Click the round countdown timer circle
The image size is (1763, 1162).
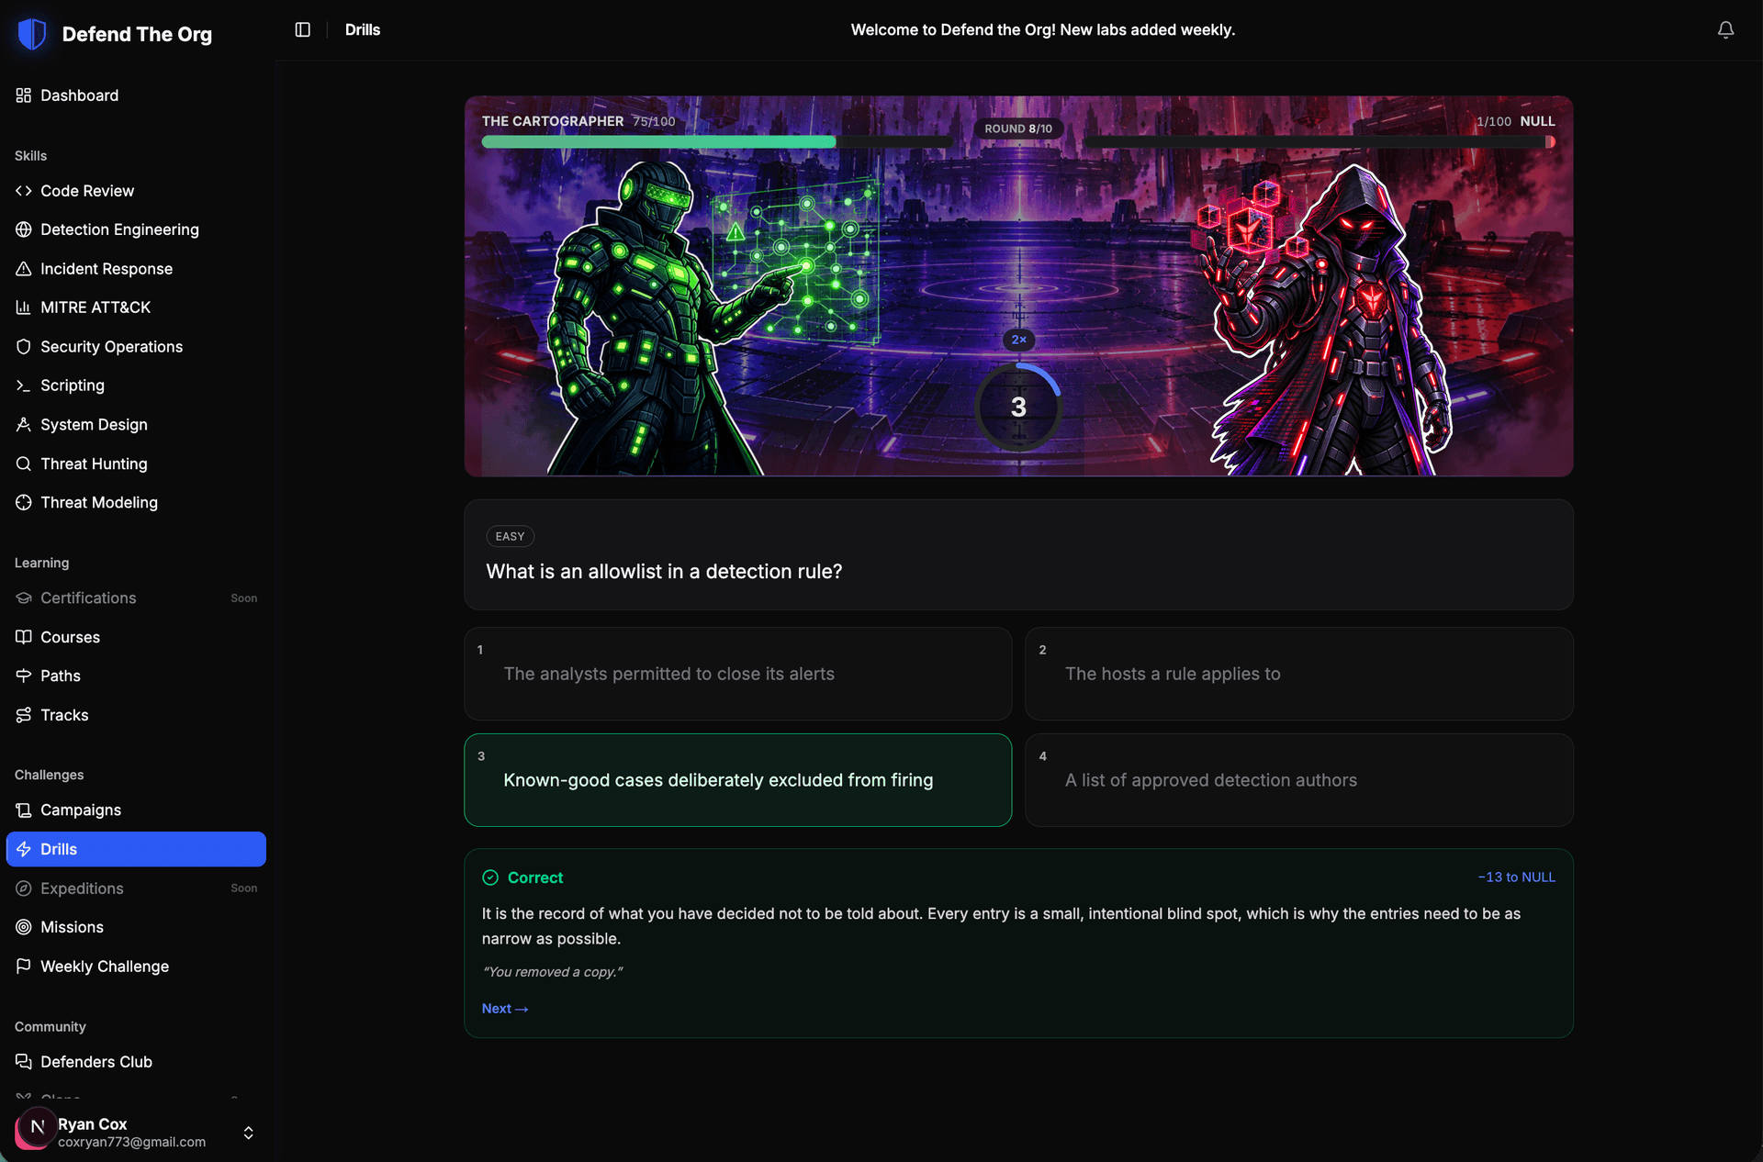(x=1018, y=407)
